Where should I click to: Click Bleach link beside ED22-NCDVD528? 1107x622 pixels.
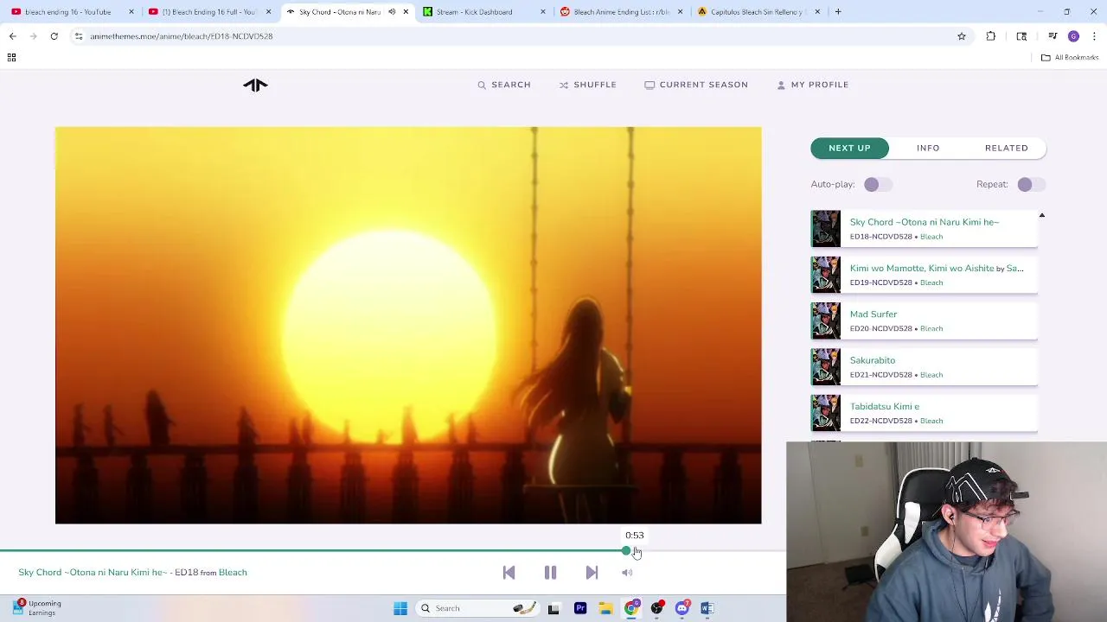click(931, 421)
